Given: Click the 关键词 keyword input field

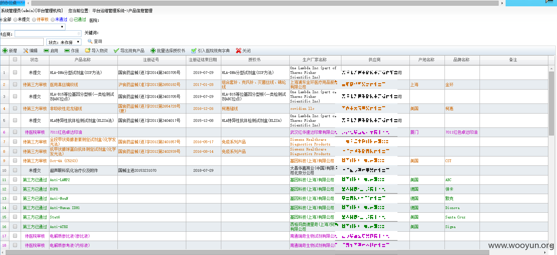Looking at the screenshot, I should coord(22,42).
